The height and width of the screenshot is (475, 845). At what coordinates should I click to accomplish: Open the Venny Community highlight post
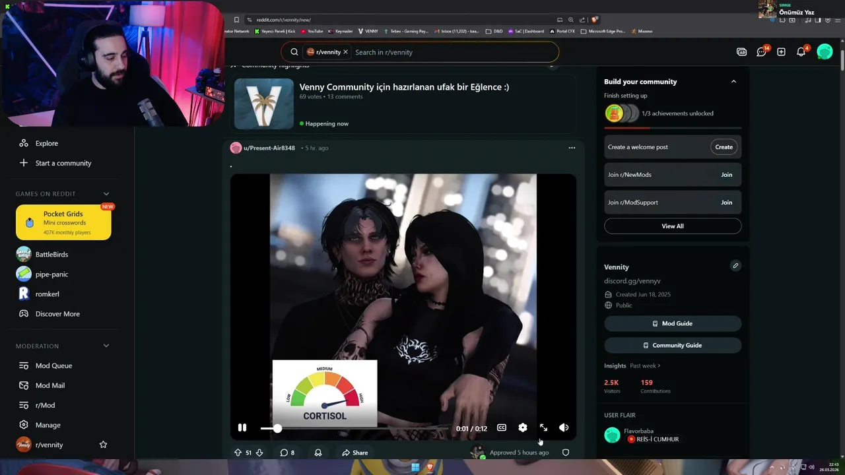[x=404, y=87]
